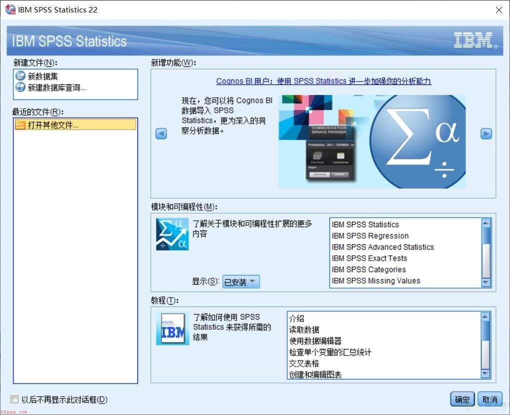This screenshot has width=510, height=415.
Task: Click tutorial list scrollbar down arrow
Action: pos(485,374)
